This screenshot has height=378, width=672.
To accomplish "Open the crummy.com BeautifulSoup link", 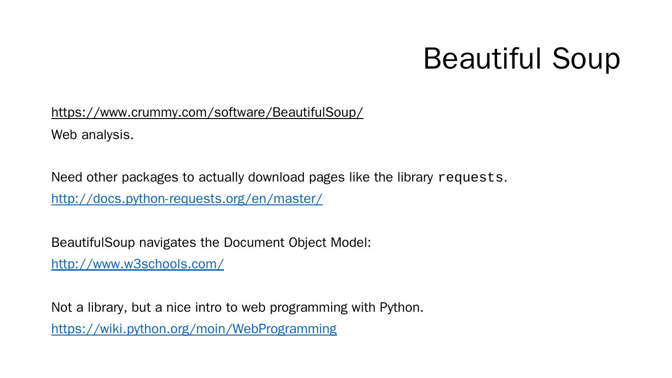I will (207, 112).
